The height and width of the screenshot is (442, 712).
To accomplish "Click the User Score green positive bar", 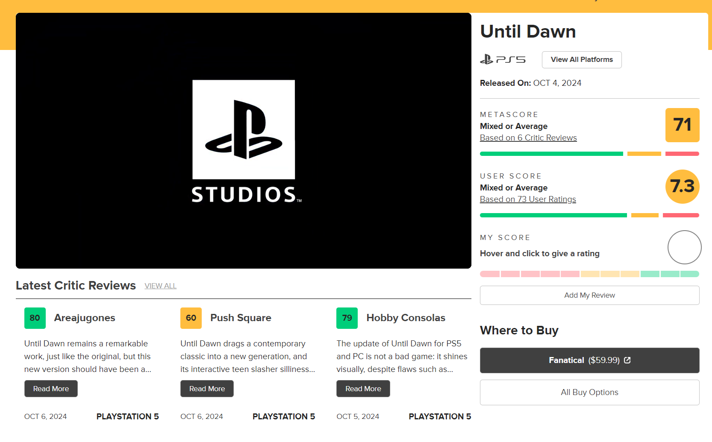I will click(553, 215).
